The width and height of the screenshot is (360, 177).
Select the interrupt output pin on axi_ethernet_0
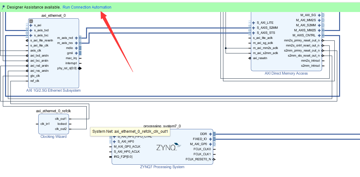[71, 63]
